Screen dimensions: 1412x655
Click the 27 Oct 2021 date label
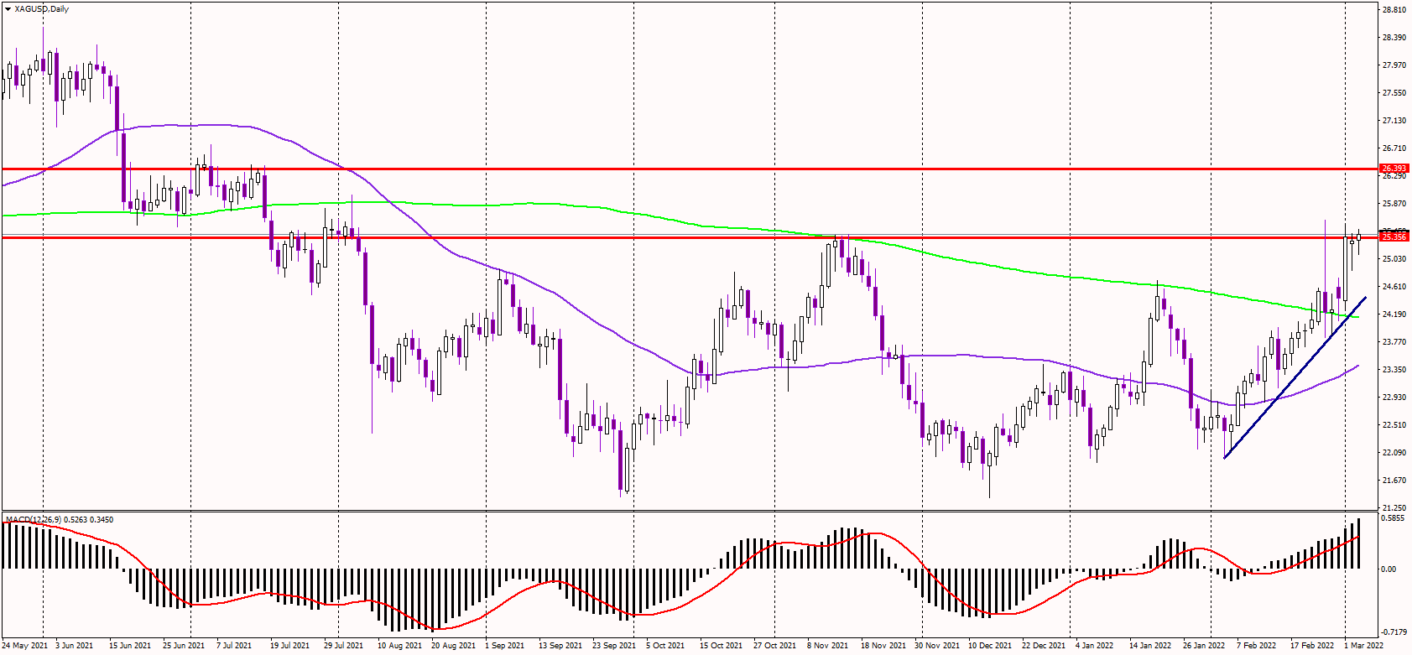(774, 646)
